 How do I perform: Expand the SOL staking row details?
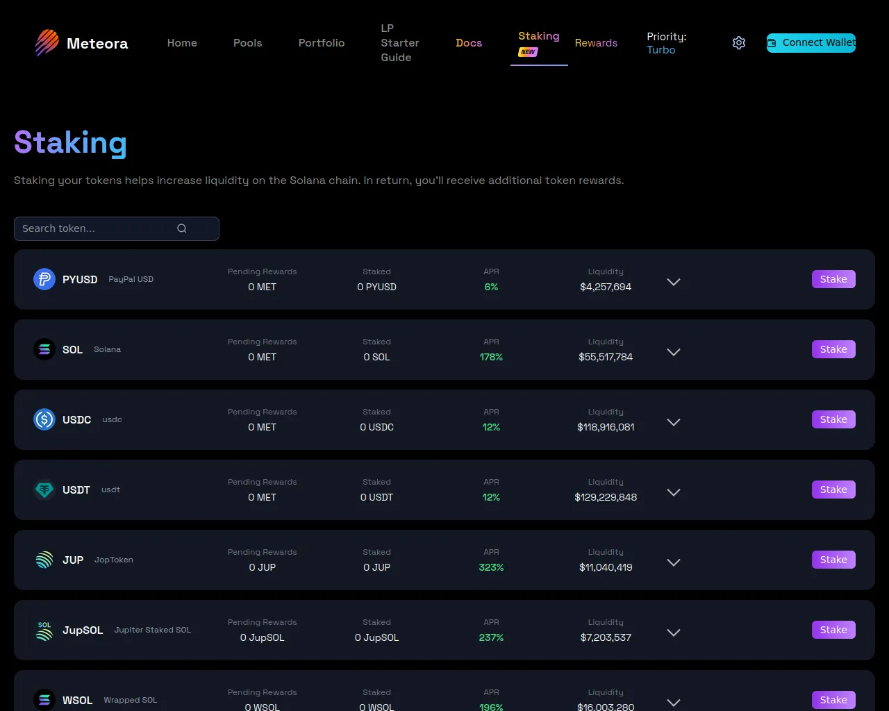pyautogui.click(x=673, y=352)
